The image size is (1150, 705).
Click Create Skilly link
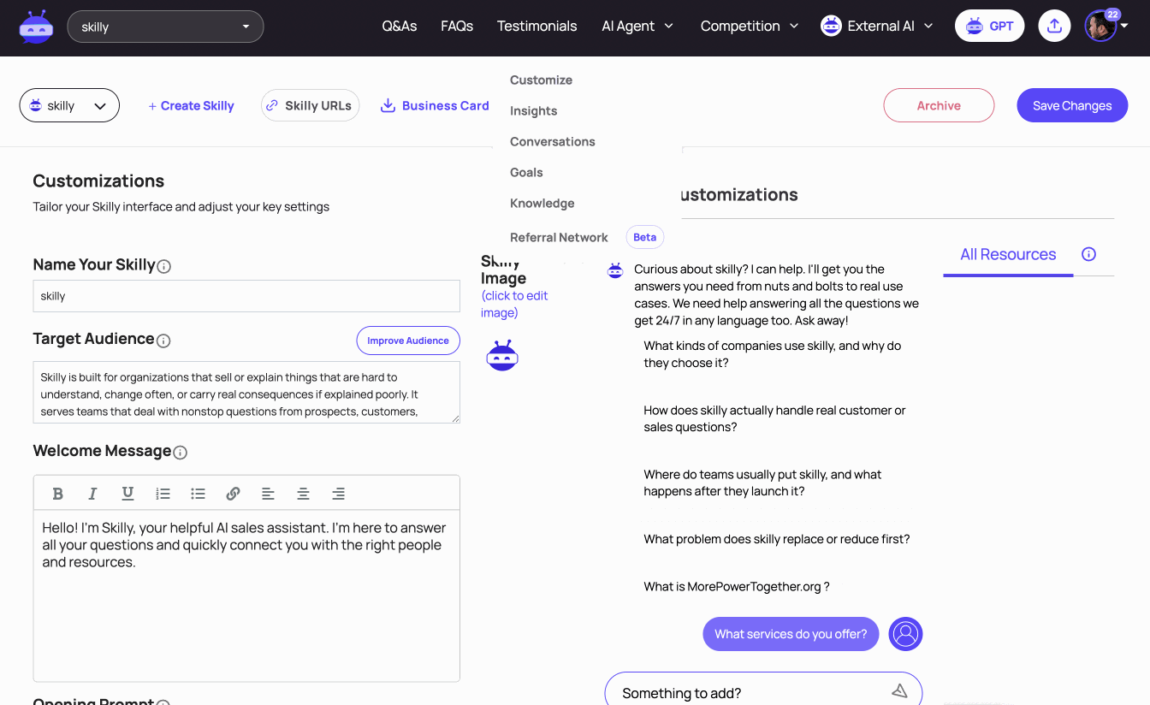pos(191,105)
